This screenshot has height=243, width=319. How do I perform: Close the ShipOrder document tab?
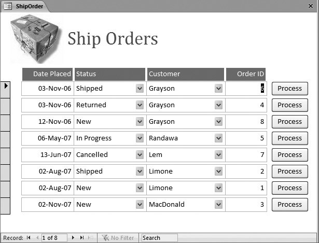click(311, 7)
